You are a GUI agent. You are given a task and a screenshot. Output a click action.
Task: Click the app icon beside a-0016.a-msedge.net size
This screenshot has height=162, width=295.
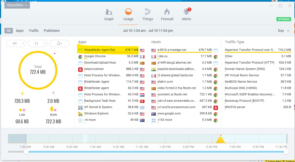pos(216,50)
